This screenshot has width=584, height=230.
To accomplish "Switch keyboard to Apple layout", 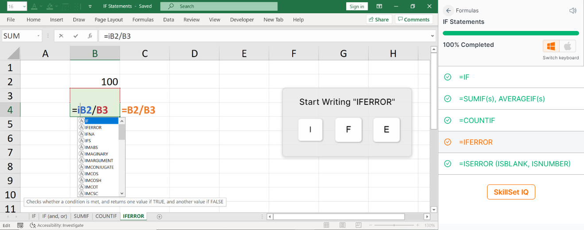I will [x=568, y=46].
